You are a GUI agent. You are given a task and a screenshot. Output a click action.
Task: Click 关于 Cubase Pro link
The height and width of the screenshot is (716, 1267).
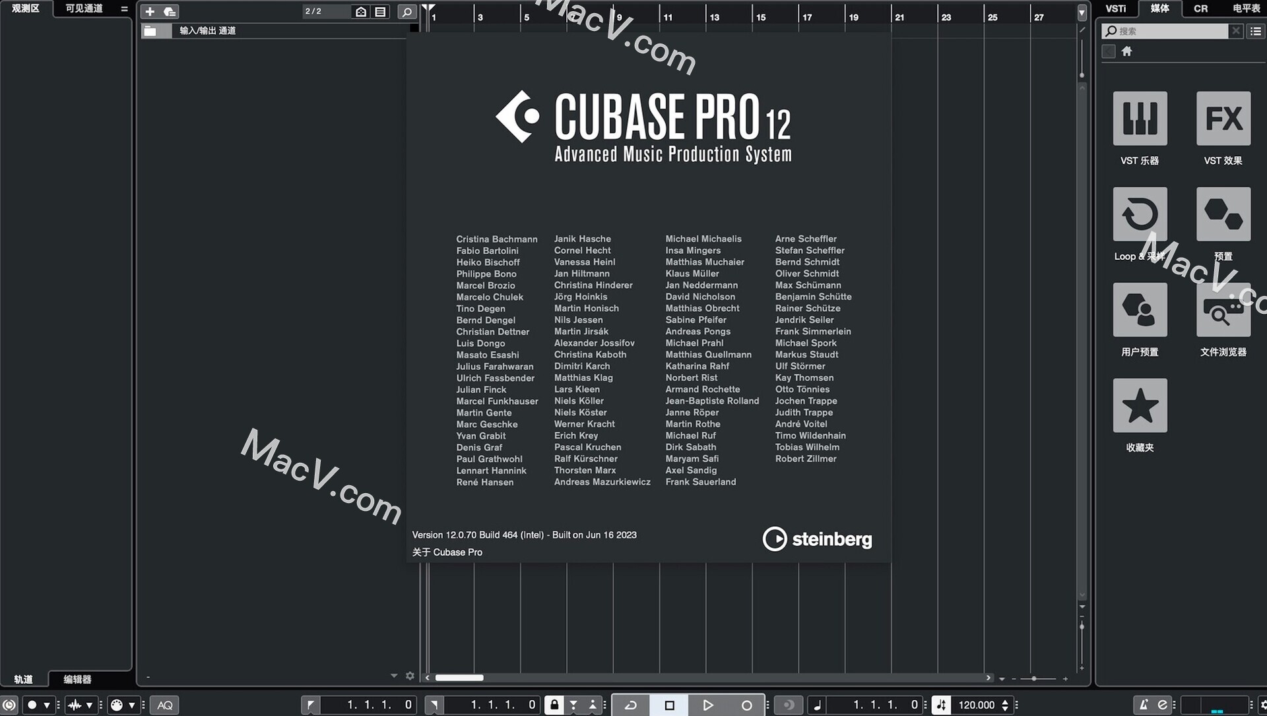[x=447, y=552]
